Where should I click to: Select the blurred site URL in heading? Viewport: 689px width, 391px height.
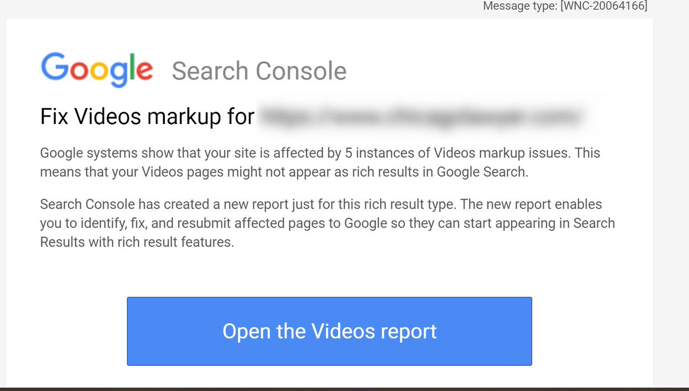point(421,117)
